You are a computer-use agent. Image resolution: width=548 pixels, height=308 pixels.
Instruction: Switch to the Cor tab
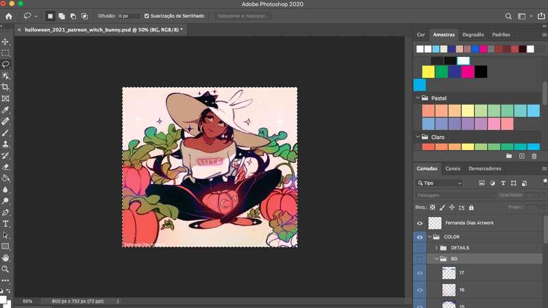(x=421, y=35)
